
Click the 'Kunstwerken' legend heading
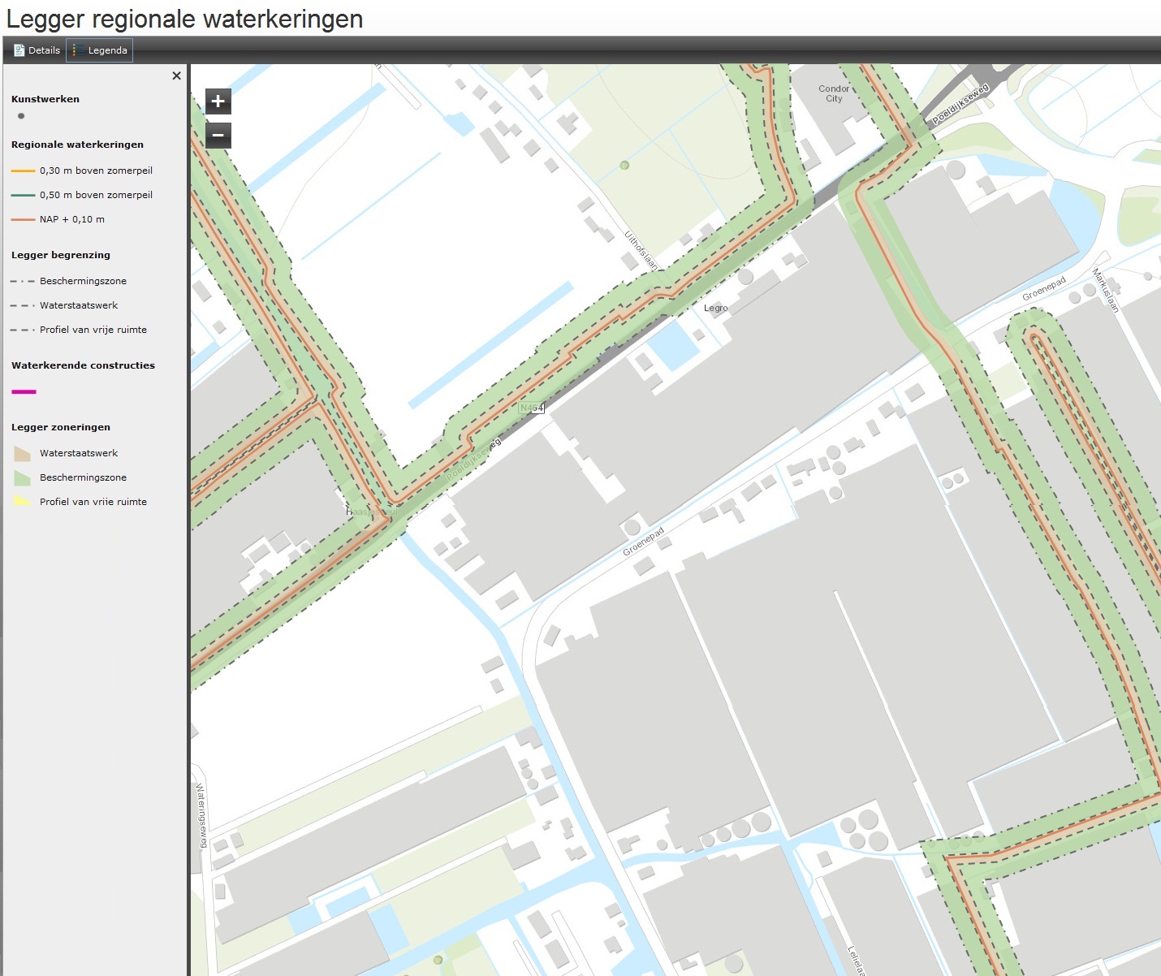(45, 99)
